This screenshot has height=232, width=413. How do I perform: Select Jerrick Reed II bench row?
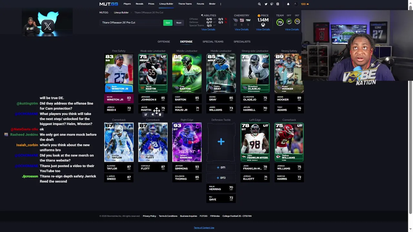119,109
